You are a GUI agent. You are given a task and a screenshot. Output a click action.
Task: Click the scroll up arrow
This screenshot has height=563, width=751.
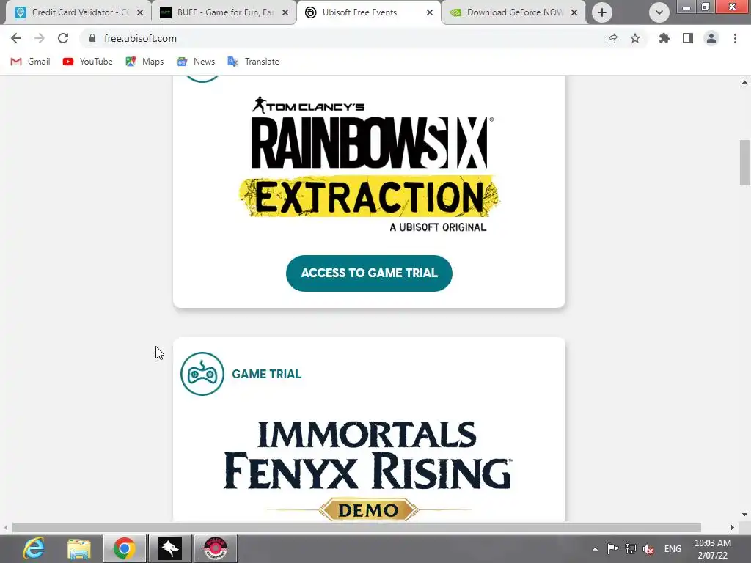744,82
